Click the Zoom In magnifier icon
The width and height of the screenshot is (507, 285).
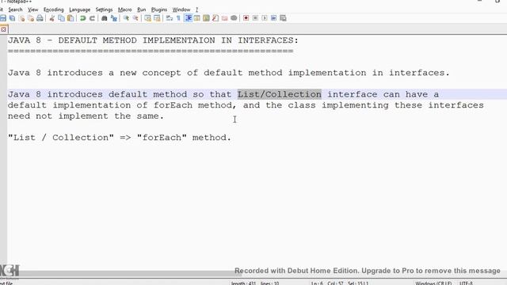126,18
